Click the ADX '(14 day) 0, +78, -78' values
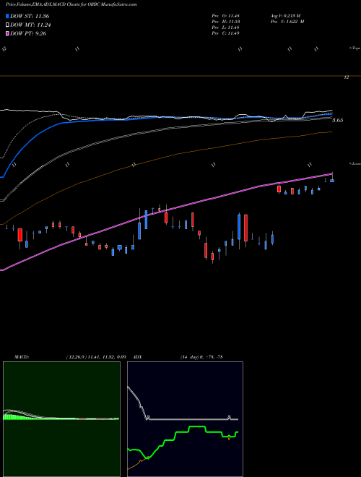This screenshot has height=477, width=361. (201, 357)
